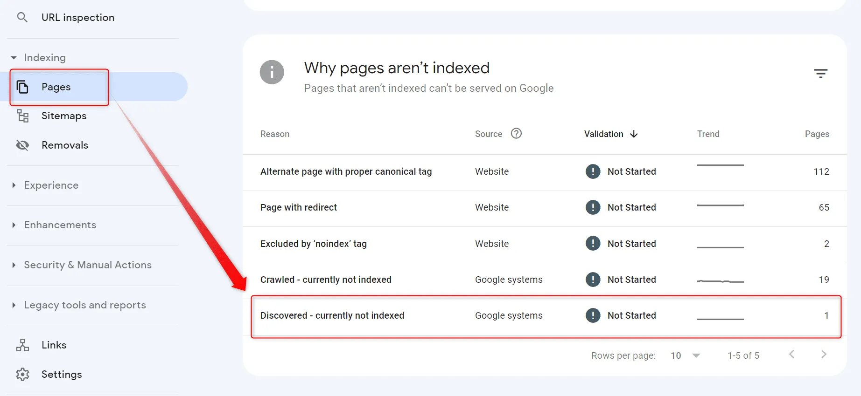This screenshot has width=861, height=396.
Task: Open 'Discovered - currently not indexed' row
Action: tap(545, 316)
